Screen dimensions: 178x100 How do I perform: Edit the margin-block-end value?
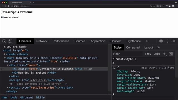(x=150, y=81)
